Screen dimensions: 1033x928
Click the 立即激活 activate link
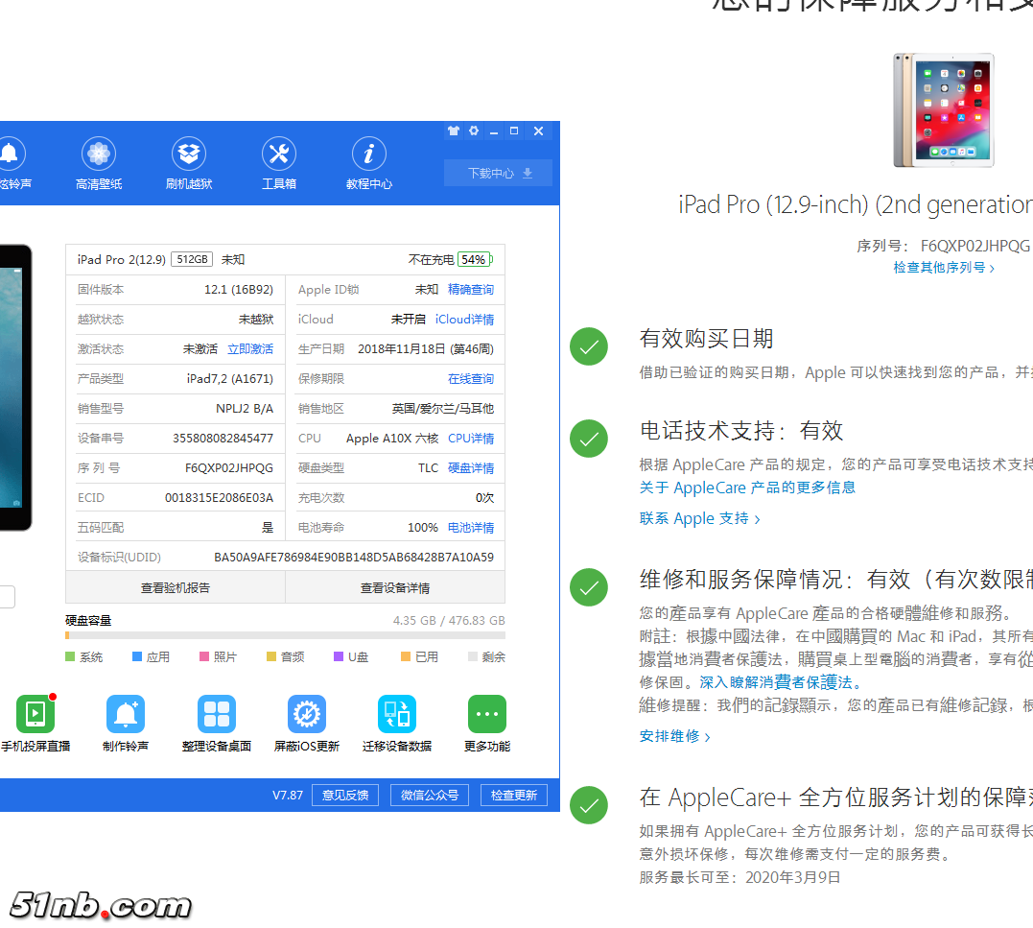click(250, 348)
